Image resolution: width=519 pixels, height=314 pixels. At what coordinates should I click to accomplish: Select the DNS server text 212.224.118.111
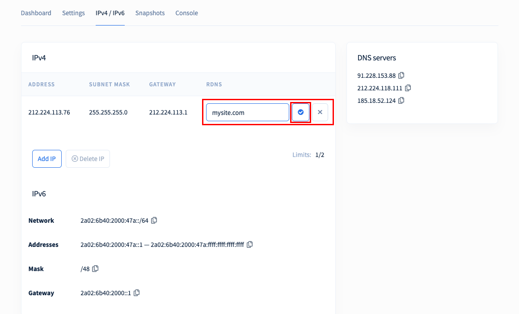point(380,88)
